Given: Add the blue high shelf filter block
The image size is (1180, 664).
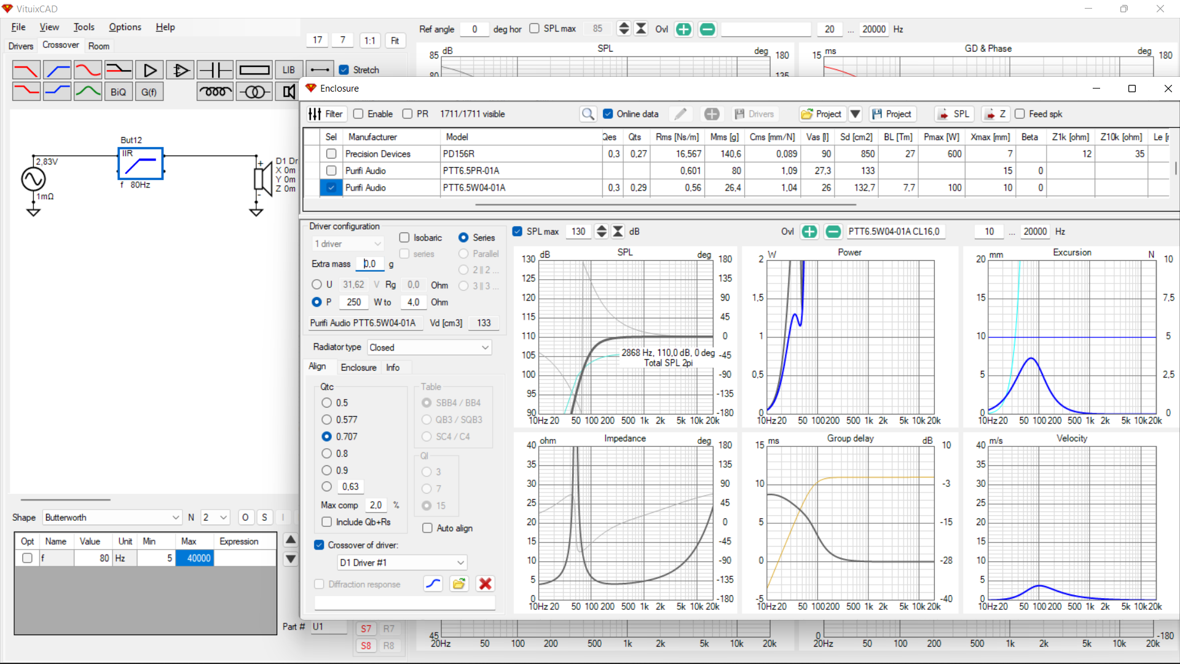Looking at the screenshot, I should point(57,92).
